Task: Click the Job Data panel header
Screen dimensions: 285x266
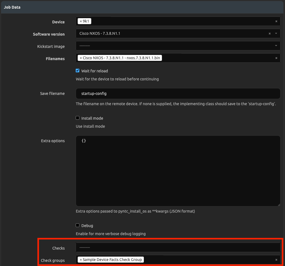Action: pos(12,7)
